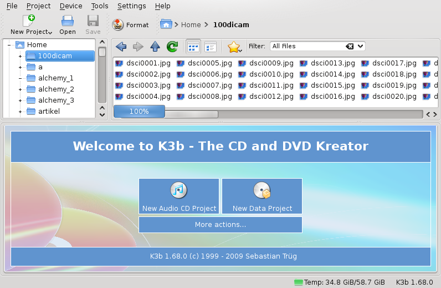Expand the alchemy_2 folder node

click(20, 89)
